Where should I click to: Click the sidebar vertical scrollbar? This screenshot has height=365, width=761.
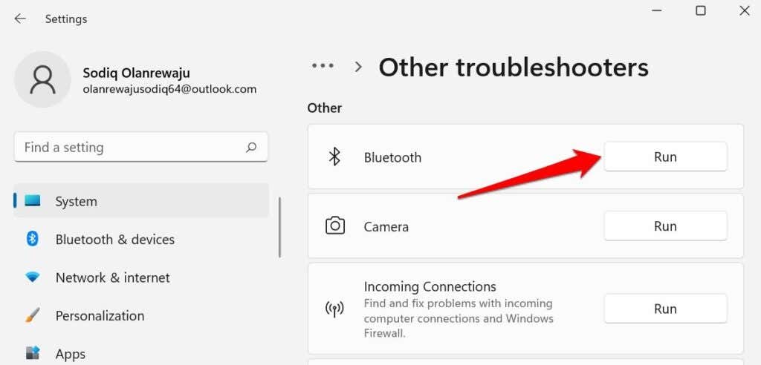(280, 227)
